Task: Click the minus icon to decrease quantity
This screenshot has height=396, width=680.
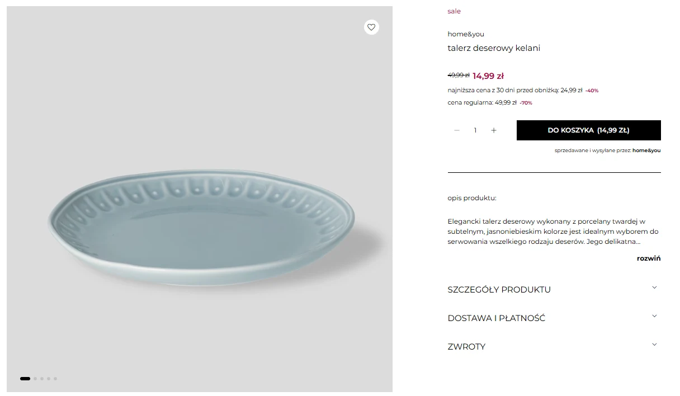Action: (456, 130)
